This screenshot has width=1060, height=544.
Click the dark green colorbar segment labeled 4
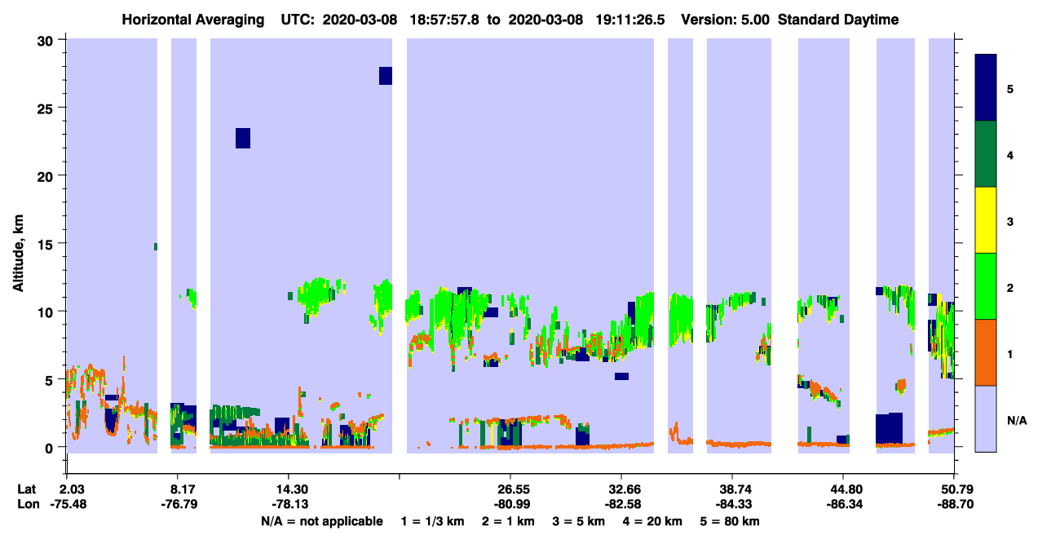pyautogui.click(x=986, y=154)
